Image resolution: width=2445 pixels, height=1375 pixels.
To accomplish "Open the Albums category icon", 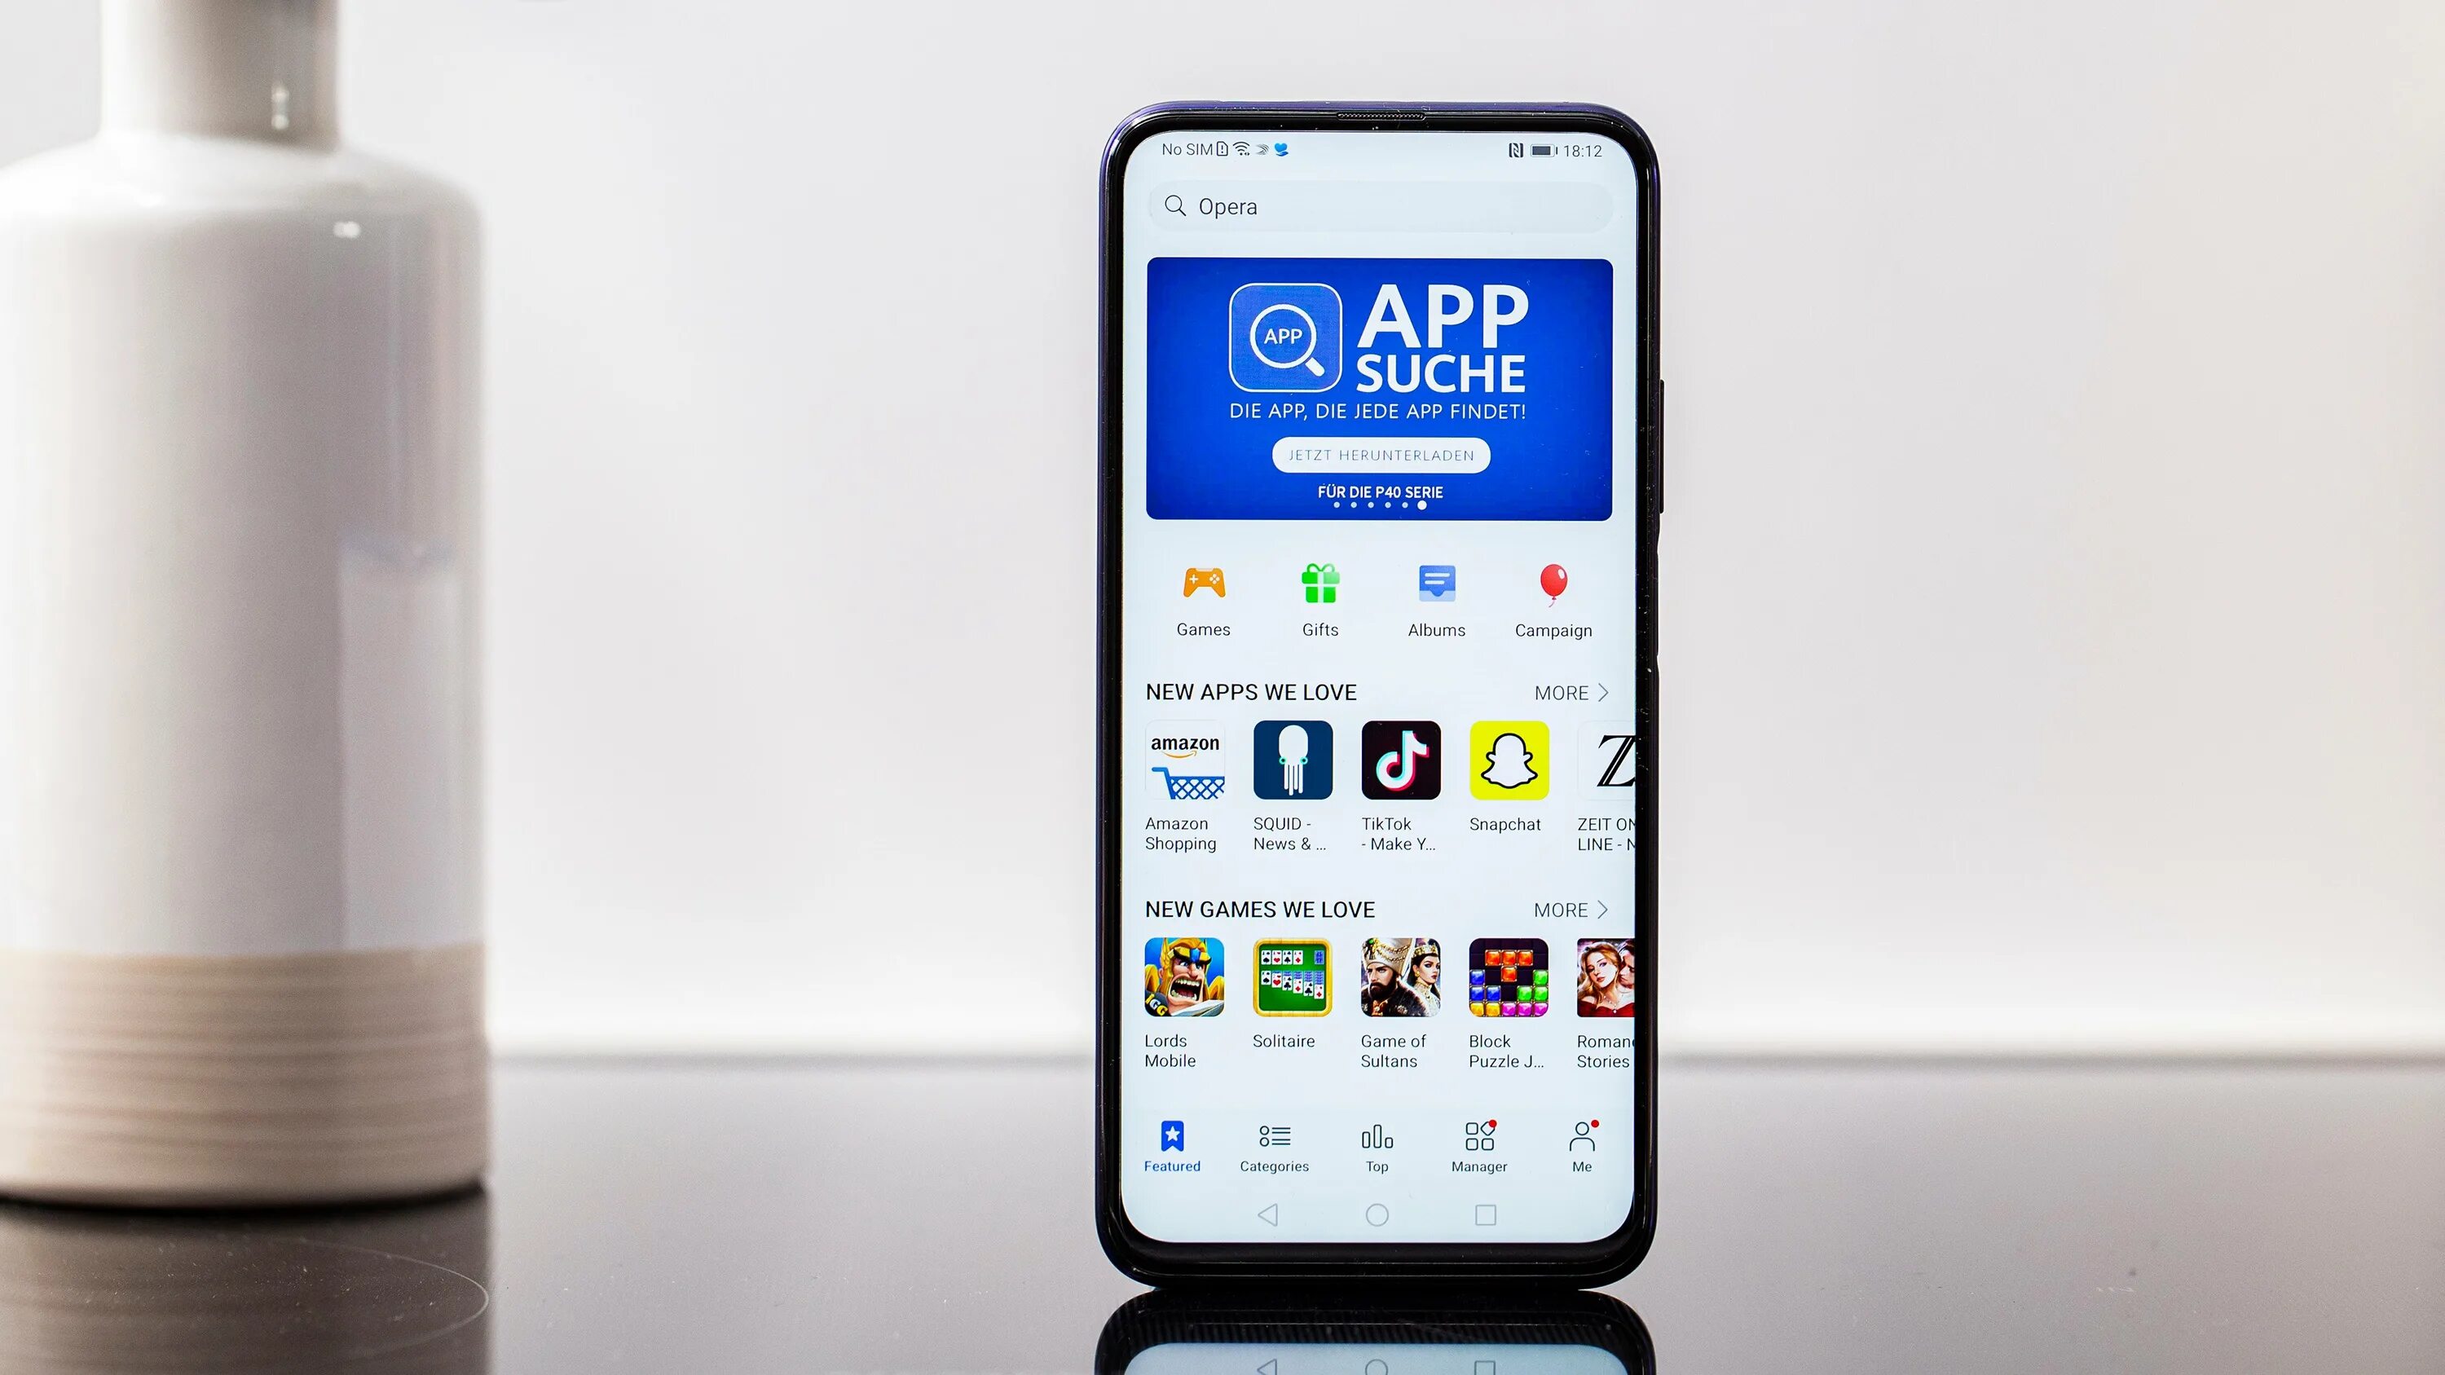I will (1434, 596).
